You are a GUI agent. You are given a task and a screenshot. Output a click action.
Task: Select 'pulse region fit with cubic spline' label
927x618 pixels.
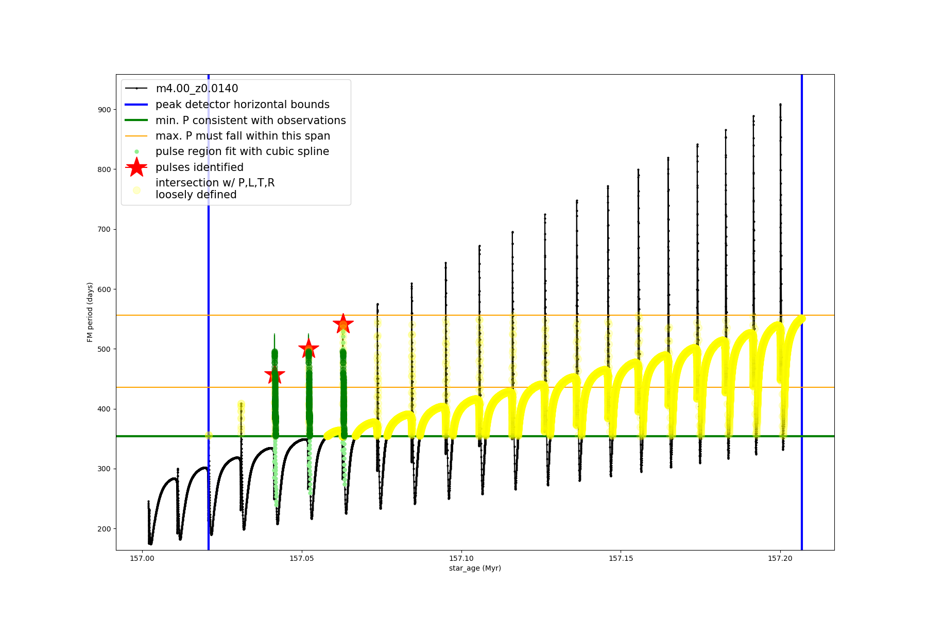[x=242, y=151]
